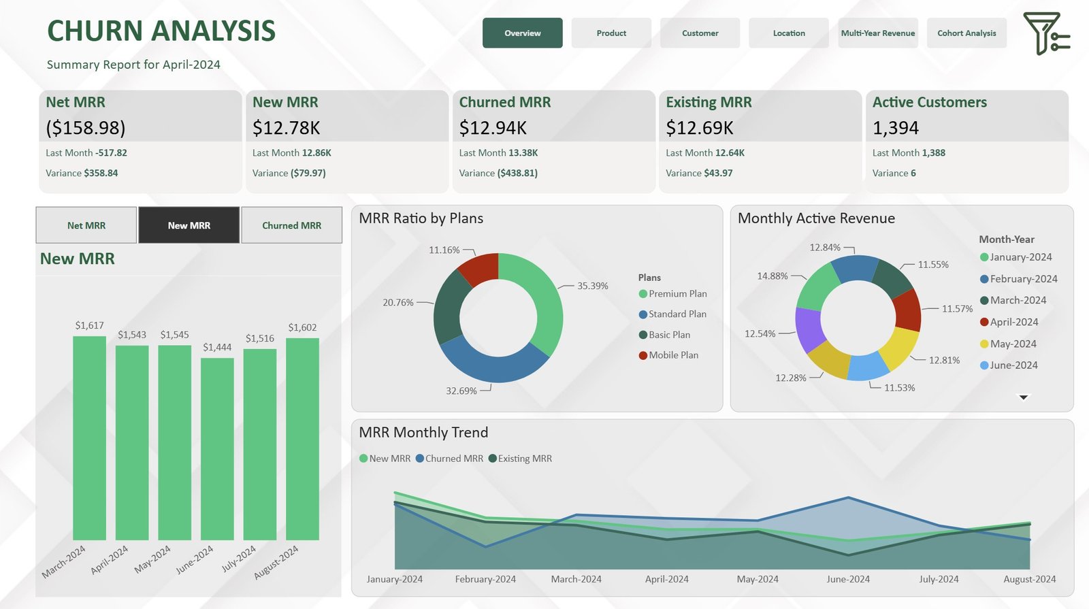Image resolution: width=1089 pixels, height=609 pixels.
Task: Select the May-2024 bar showing $1,545
Action: [175, 443]
